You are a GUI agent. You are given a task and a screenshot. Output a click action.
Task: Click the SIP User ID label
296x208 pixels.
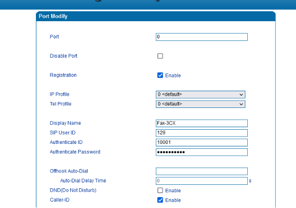pos(62,133)
